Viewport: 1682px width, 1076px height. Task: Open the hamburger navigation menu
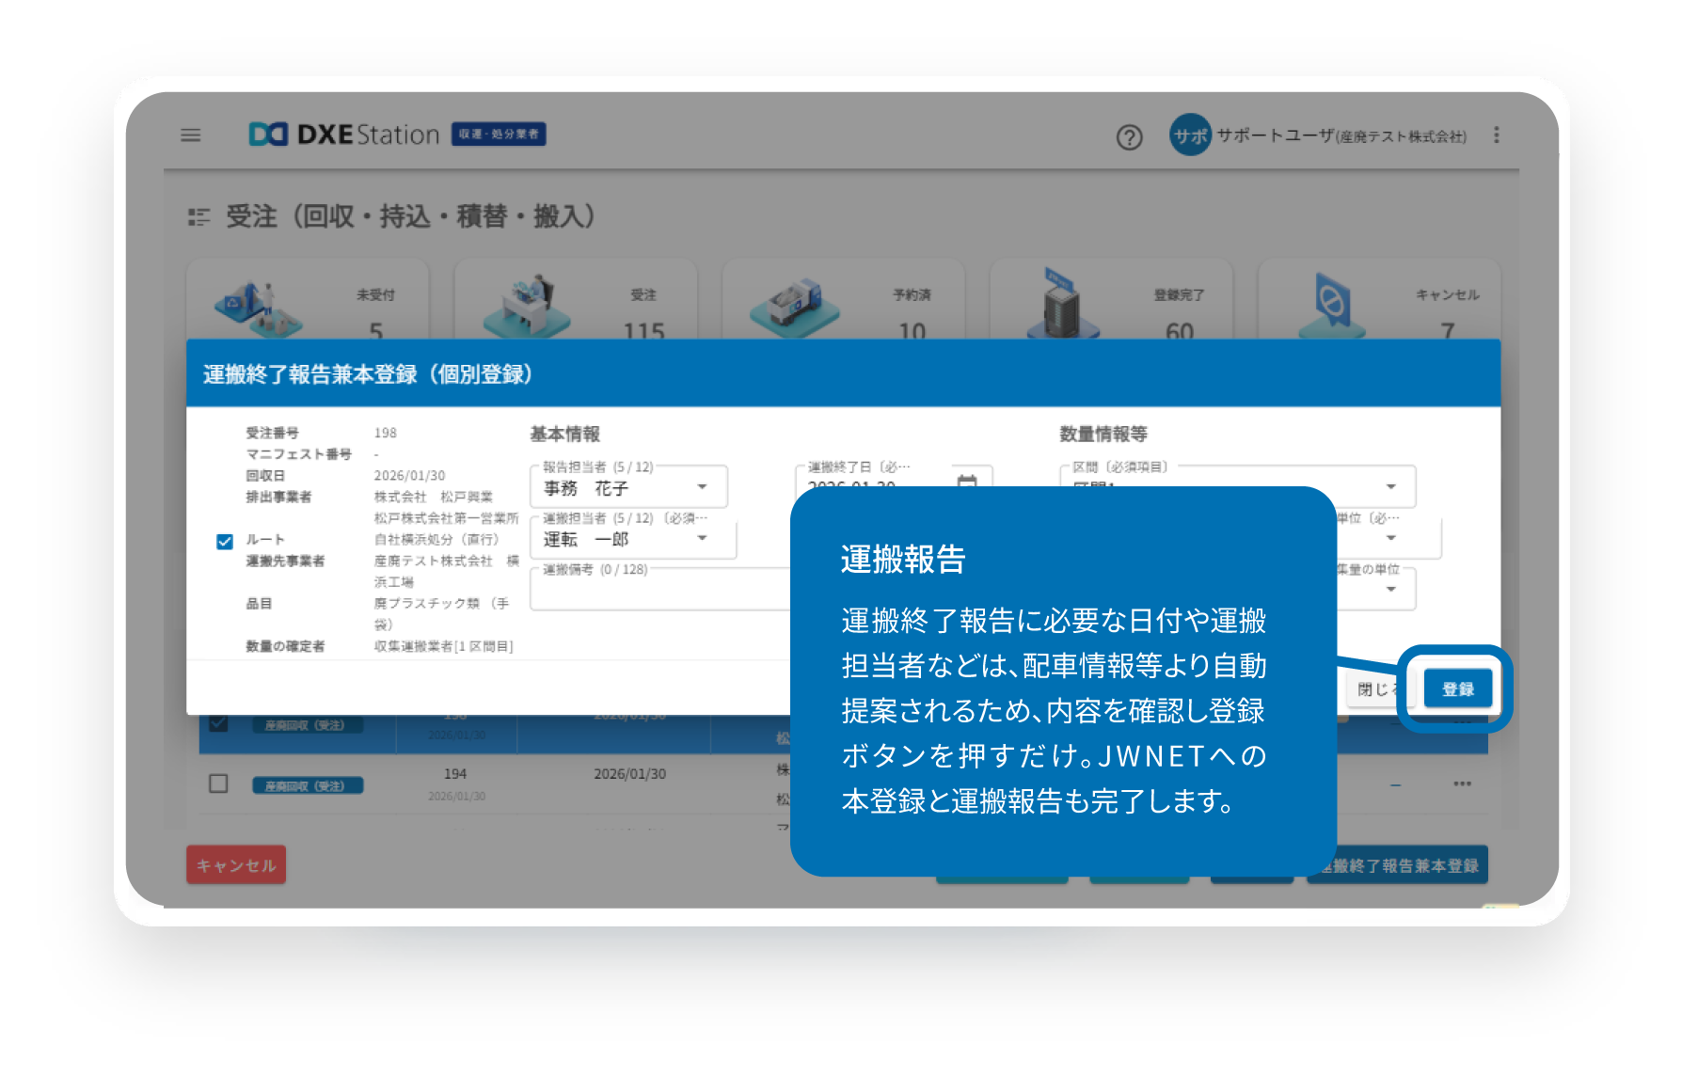pyautogui.click(x=191, y=135)
